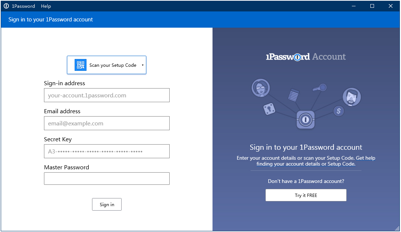Close the 1Password window
401x232 pixels.
coord(391,6)
